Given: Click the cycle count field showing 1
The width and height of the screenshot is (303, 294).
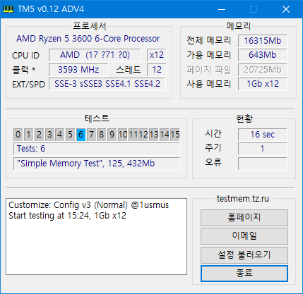Looking at the screenshot, I should pyautogui.click(x=263, y=149).
